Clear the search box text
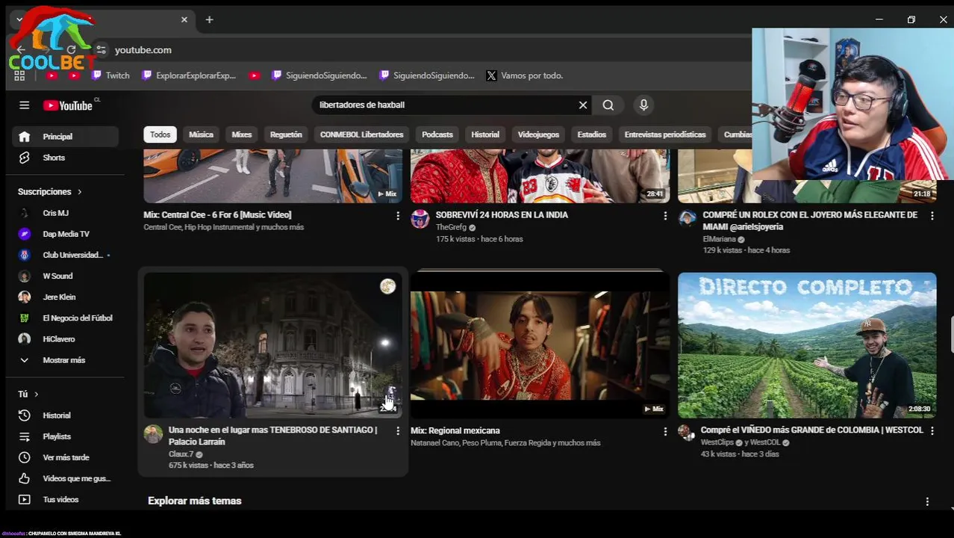The width and height of the screenshot is (954, 538). (x=583, y=105)
